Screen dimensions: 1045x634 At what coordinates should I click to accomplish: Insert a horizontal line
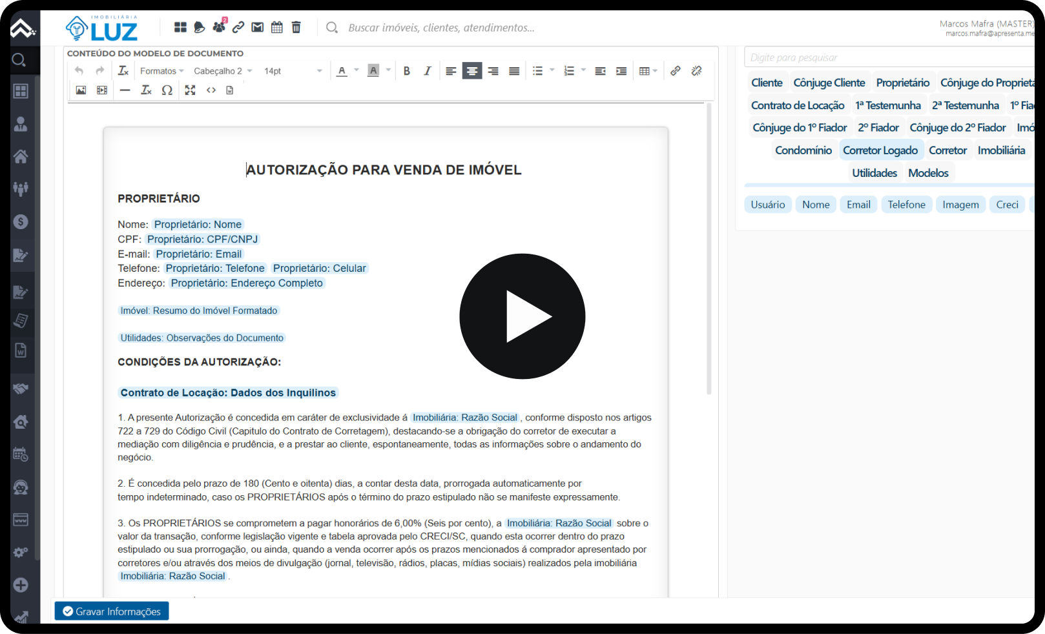coord(125,90)
